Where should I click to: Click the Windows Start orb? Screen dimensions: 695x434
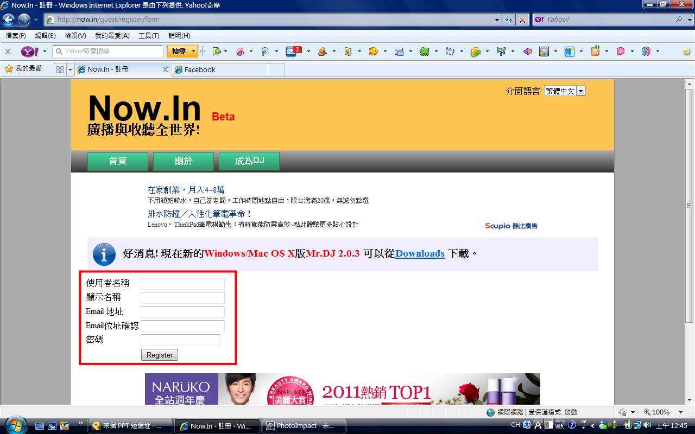15,425
